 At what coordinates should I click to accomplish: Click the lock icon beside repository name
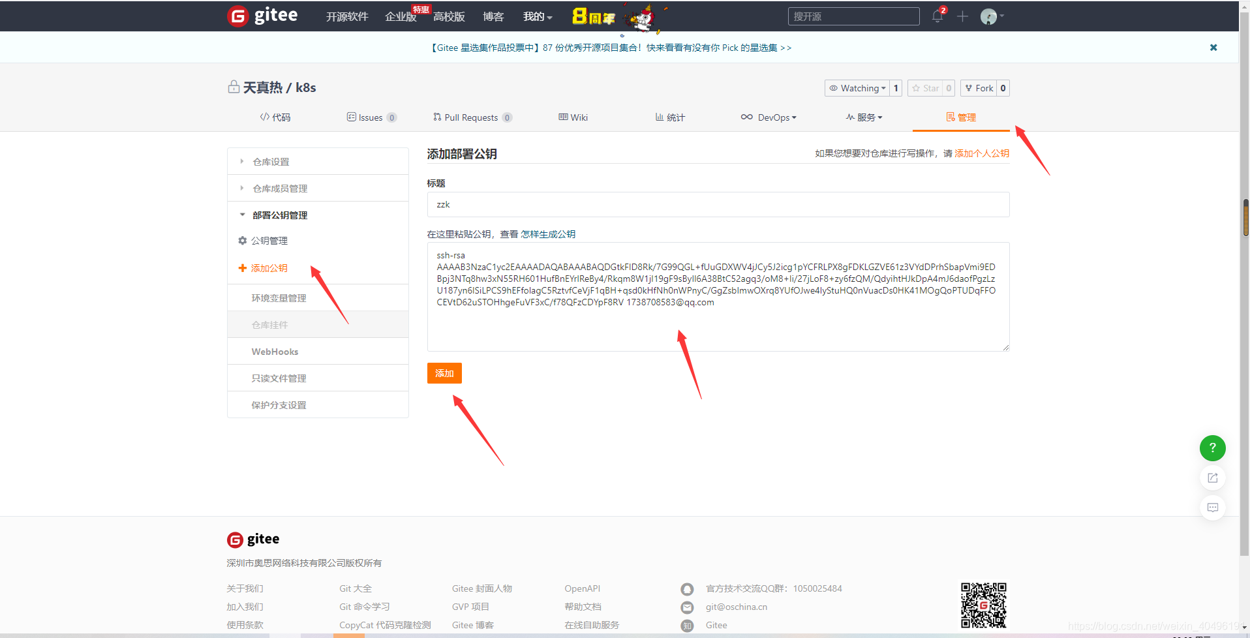tap(234, 87)
